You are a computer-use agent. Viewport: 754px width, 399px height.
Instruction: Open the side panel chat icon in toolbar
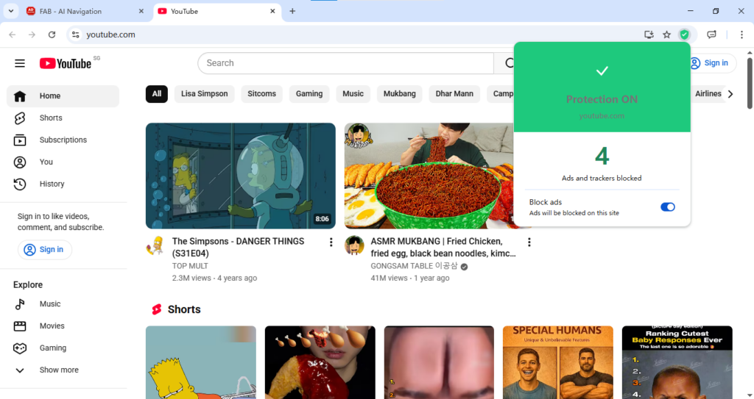pyautogui.click(x=712, y=35)
